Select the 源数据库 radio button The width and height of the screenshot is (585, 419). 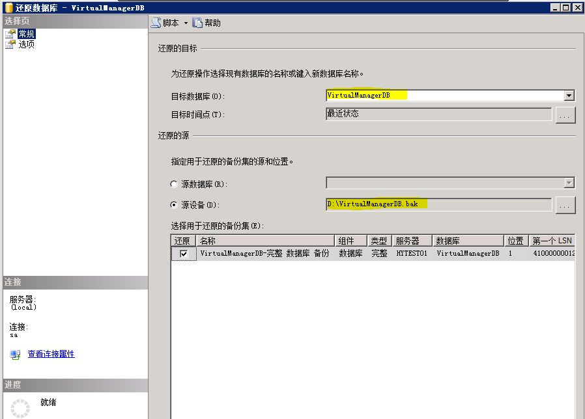click(x=174, y=184)
